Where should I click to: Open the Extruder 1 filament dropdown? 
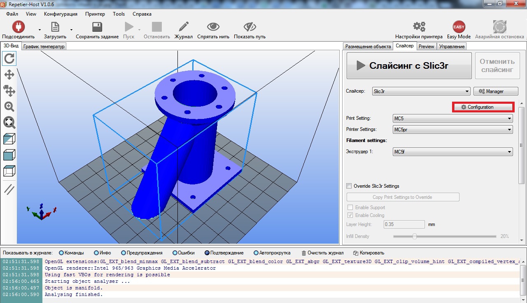coord(453,152)
